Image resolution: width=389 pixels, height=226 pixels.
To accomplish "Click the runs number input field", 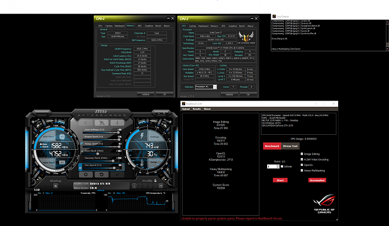I will click(x=272, y=166).
